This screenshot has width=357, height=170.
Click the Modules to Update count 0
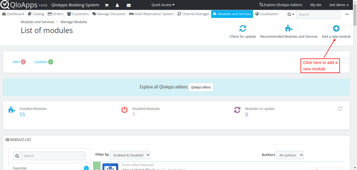[246, 115]
